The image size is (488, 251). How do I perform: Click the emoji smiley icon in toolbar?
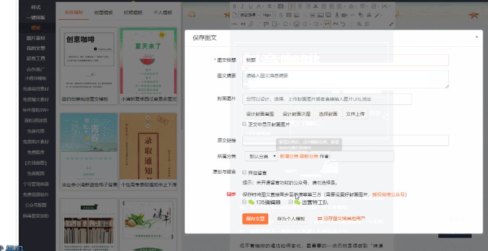pyautogui.click(x=297, y=24)
